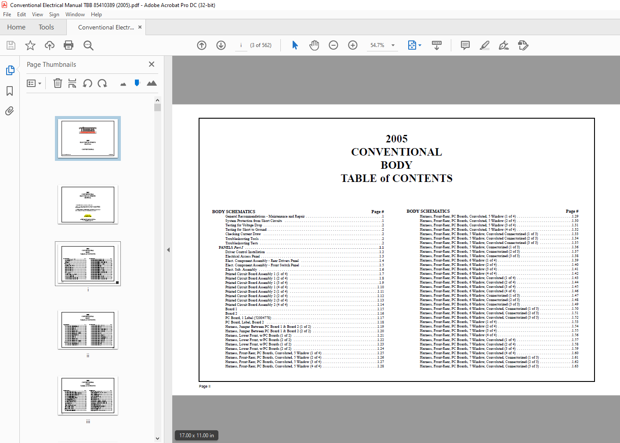This screenshot has height=443, width=620.
Task: Click 'Electrical Access Panel' contents entry
Action: (243, 256)
